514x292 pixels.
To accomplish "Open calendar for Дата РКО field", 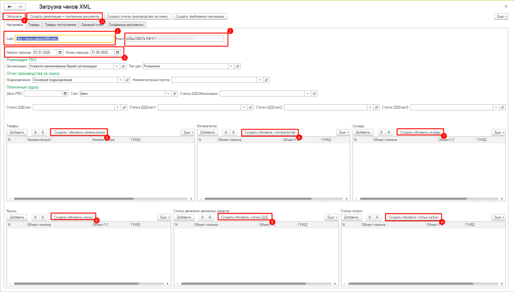I will click(x=65, y=94).
